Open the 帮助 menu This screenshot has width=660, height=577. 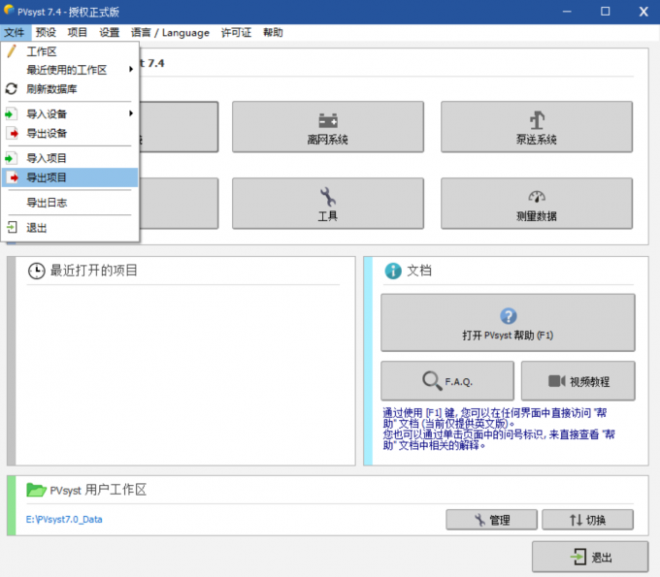tap(273, 32)
